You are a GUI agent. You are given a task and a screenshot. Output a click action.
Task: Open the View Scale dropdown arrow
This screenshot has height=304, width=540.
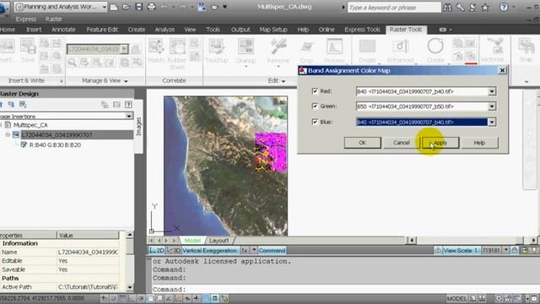(x=506, y=250)
